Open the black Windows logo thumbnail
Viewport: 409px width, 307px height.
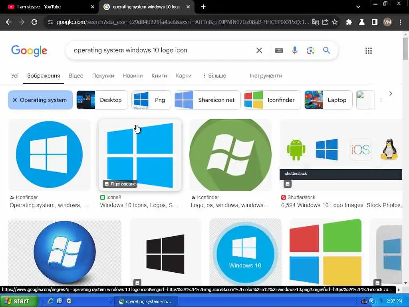click(165, 253)
